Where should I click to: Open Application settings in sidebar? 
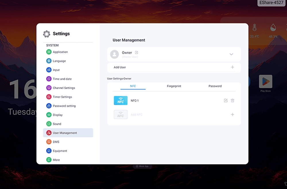(60, 52)
